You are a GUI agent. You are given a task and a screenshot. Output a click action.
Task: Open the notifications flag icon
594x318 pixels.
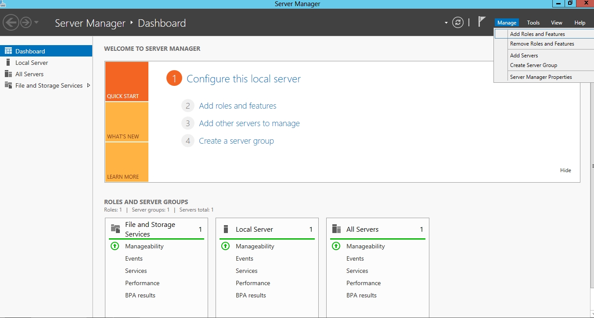pyautogui.click(x=482, y=22)
